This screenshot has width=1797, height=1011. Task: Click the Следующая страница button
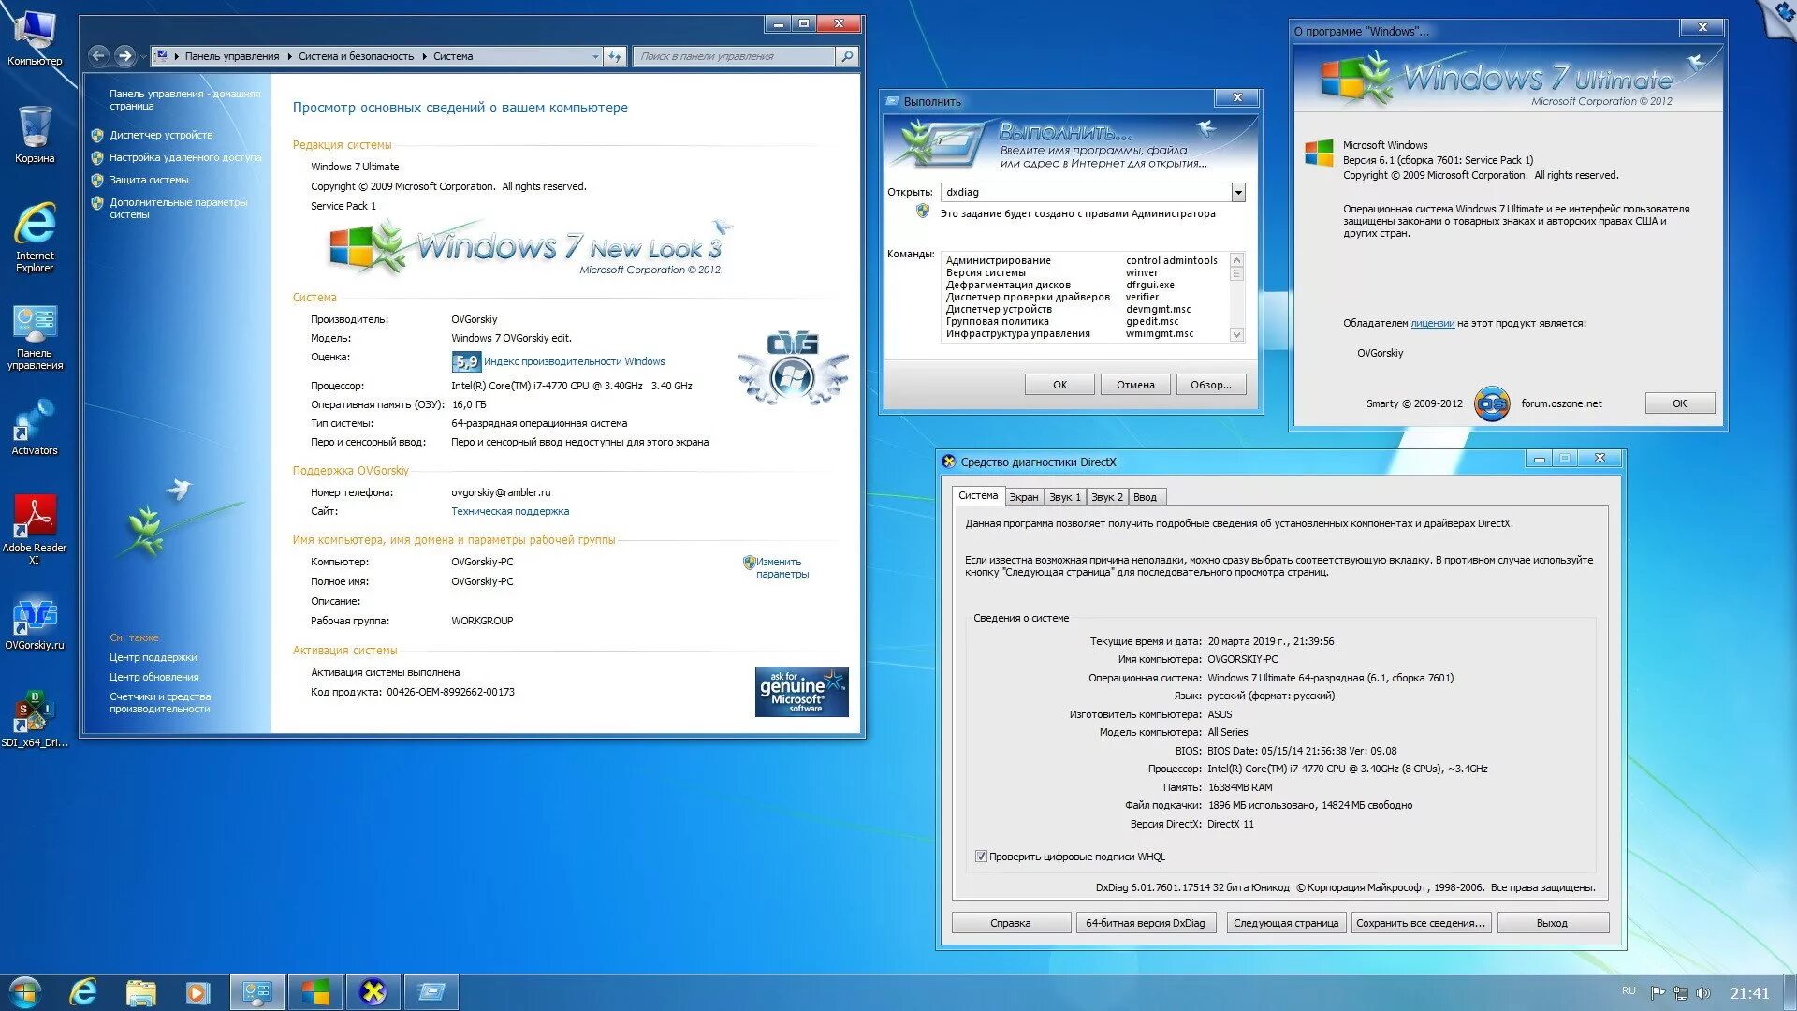[x=1285, y=923]
